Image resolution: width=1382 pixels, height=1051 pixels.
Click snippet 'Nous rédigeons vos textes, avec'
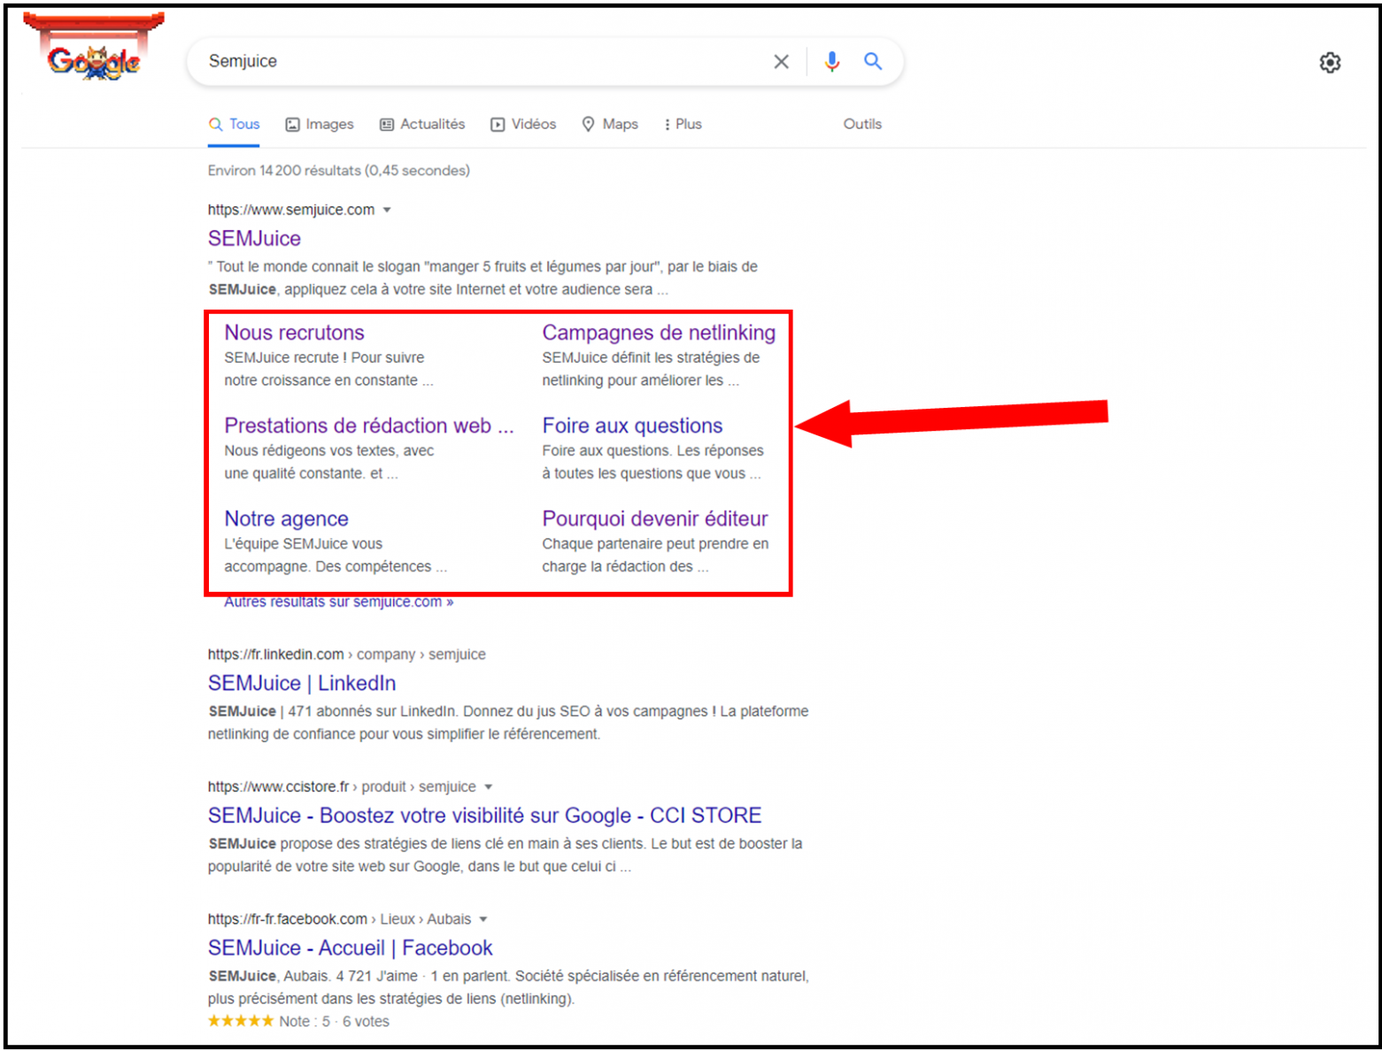tap(328, 451)
